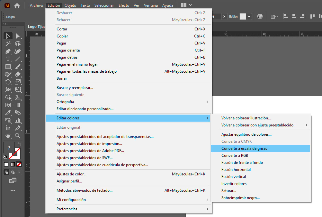Select the Selection tool arrow
This screenshot has height=217, width=322.
(8, 36)
